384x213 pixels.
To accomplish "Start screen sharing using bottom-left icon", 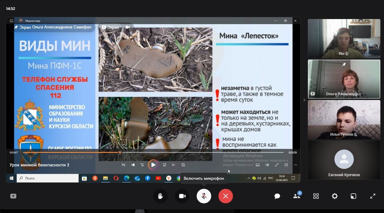I will pyautogui.click(x=13, y=196).
